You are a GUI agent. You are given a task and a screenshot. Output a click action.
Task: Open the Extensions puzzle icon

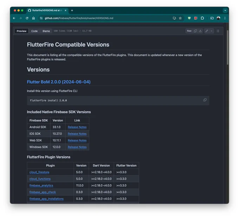[202, 18]
